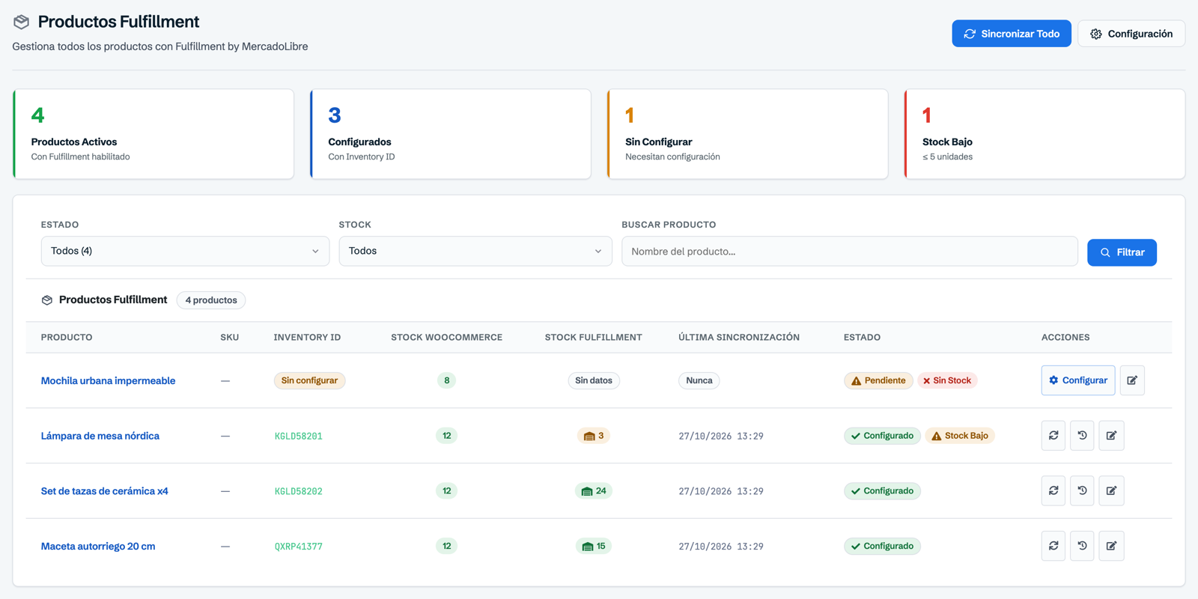Click the Sin configurar inventory badge

[309, 380]
